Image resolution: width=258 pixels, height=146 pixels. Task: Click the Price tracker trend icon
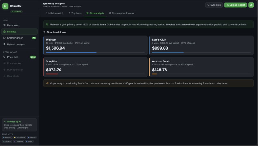(4, 63)
